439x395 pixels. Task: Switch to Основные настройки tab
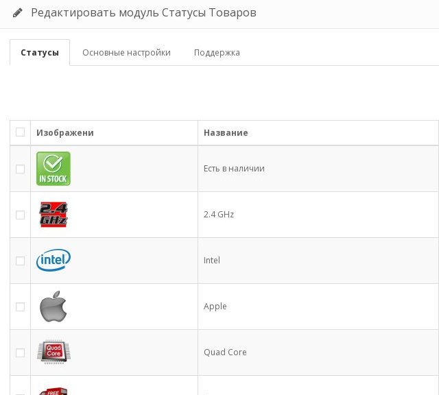point(126,52)
